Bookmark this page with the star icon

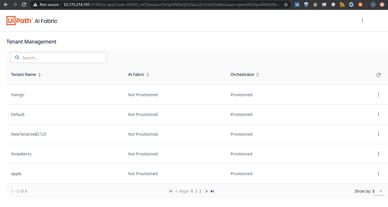[286, 5]
